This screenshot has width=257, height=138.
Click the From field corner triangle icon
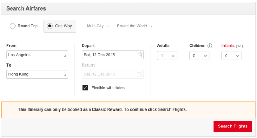(65, 56)
